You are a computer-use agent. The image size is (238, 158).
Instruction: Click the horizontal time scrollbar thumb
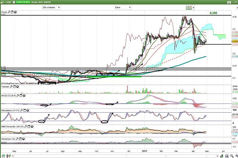[166, 156]
